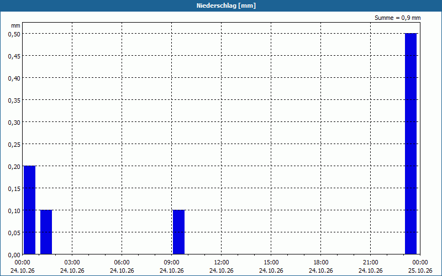Click the 25.10.26 date label
Image resolution: width=442 pixels, height=276 pixels.
coord(420,270)
